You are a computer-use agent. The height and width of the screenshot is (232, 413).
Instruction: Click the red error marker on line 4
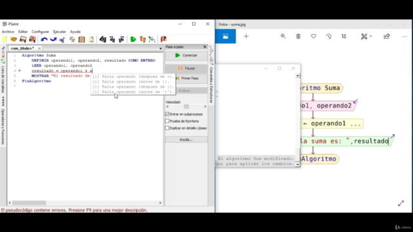point(20,71)
